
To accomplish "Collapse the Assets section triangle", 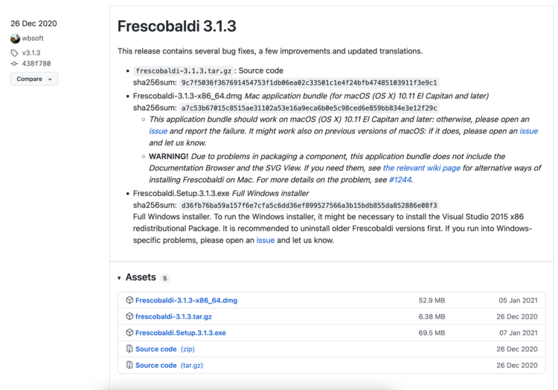I will point(119,278).
